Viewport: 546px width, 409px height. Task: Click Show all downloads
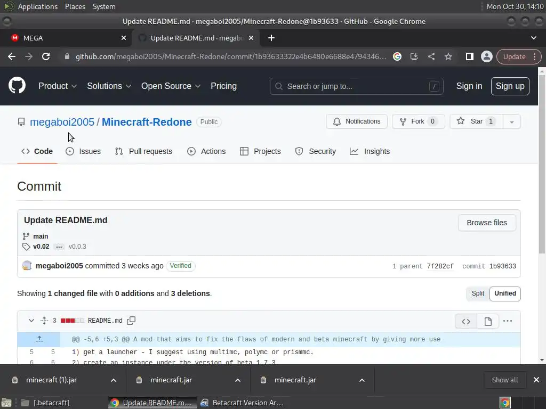coord(505,380)
